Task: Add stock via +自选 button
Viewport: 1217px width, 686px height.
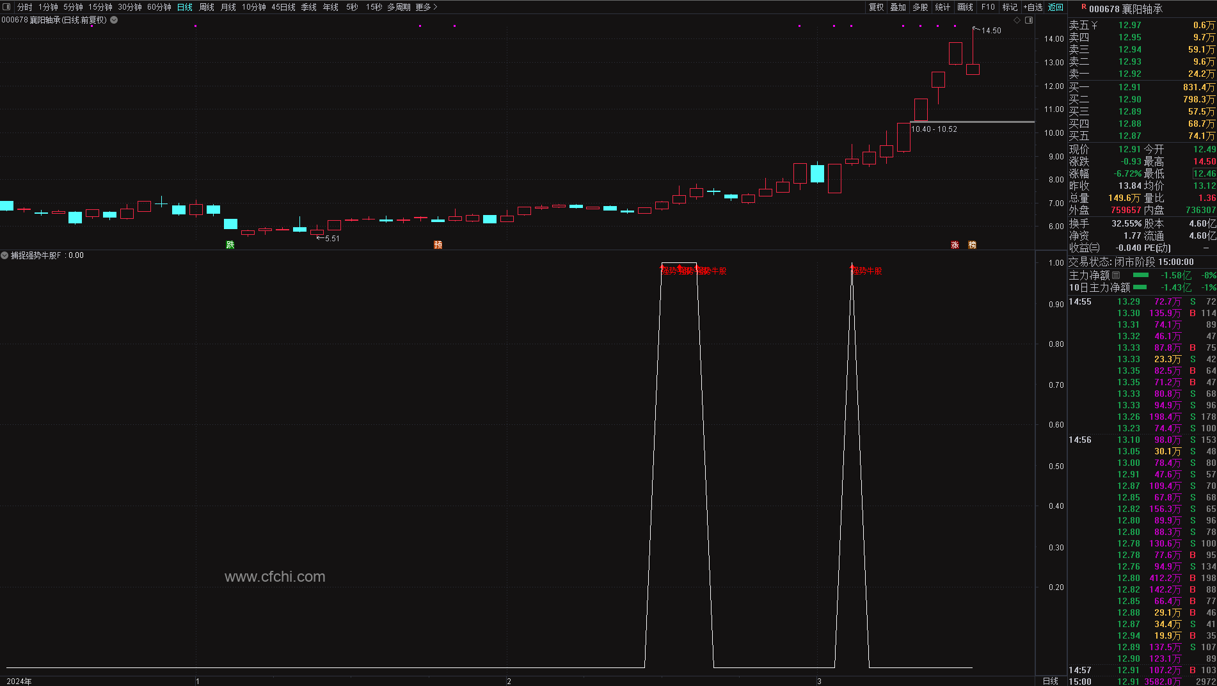Action: click(x=1033, y=7)
